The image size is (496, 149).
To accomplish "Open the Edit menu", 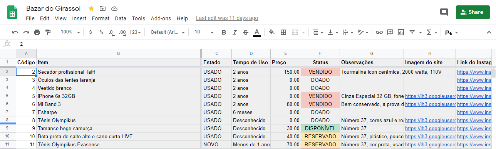I will tap(45, 18).
